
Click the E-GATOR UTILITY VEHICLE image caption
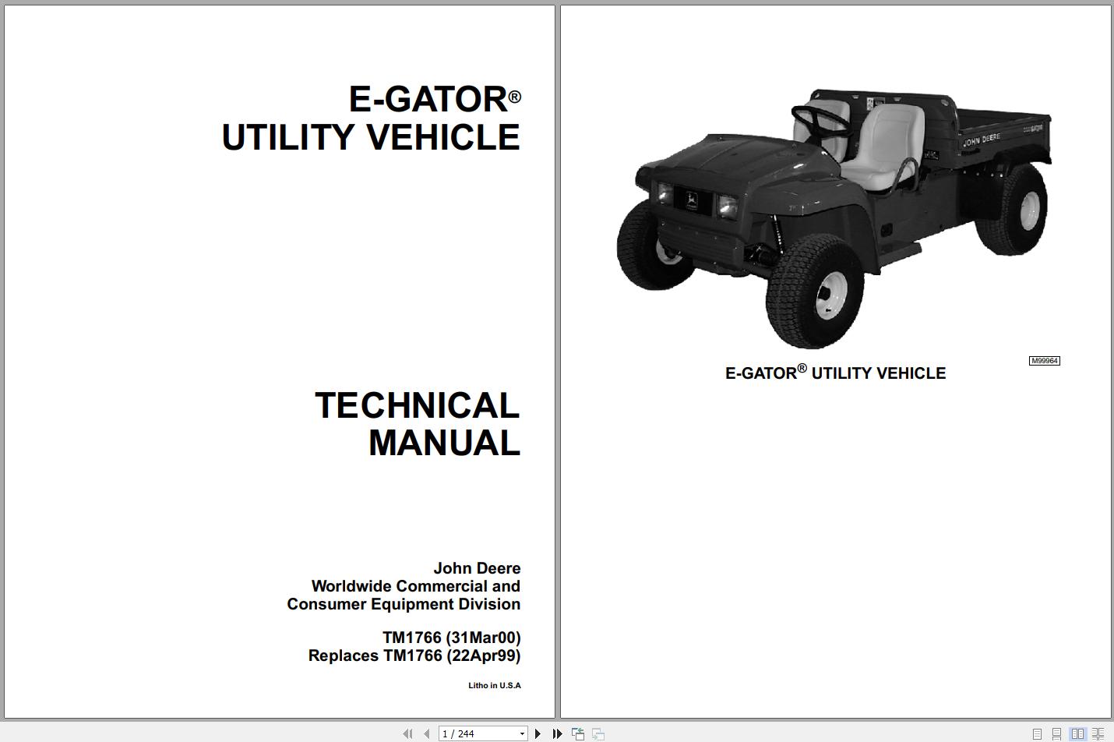[x=835, y=373]
